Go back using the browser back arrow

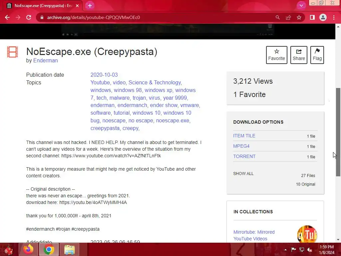coord(7,17)
